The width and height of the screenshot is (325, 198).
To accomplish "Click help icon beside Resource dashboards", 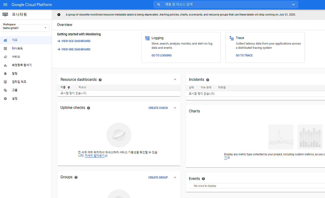I will point(100,80).
